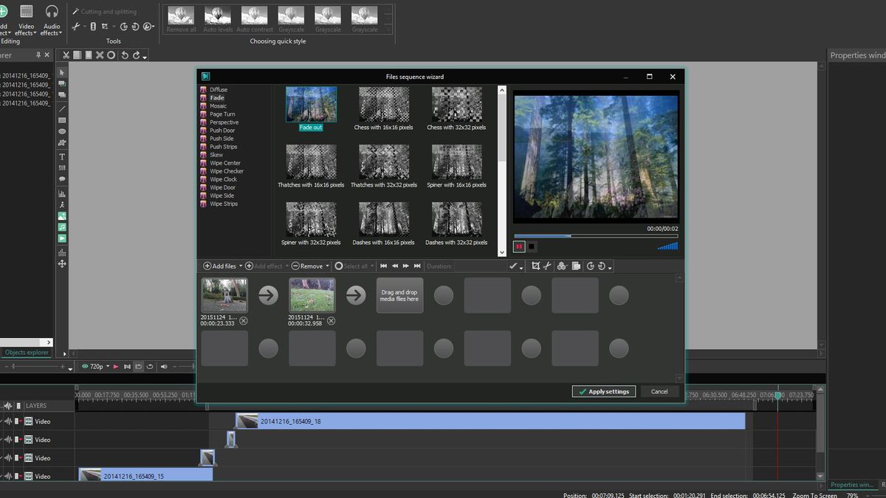Screen dimensions: 886x498
Task: Click the Apply settings button
Action: [603, 391]
